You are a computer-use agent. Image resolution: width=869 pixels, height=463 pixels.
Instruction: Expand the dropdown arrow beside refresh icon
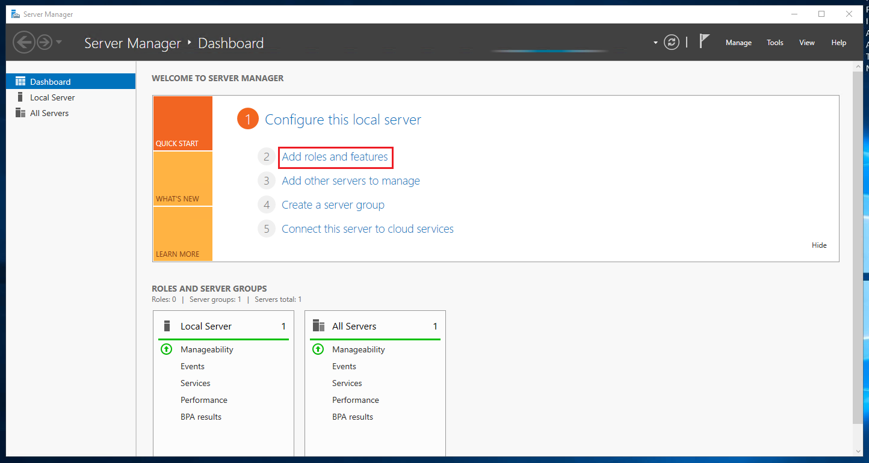click(655, 43)
